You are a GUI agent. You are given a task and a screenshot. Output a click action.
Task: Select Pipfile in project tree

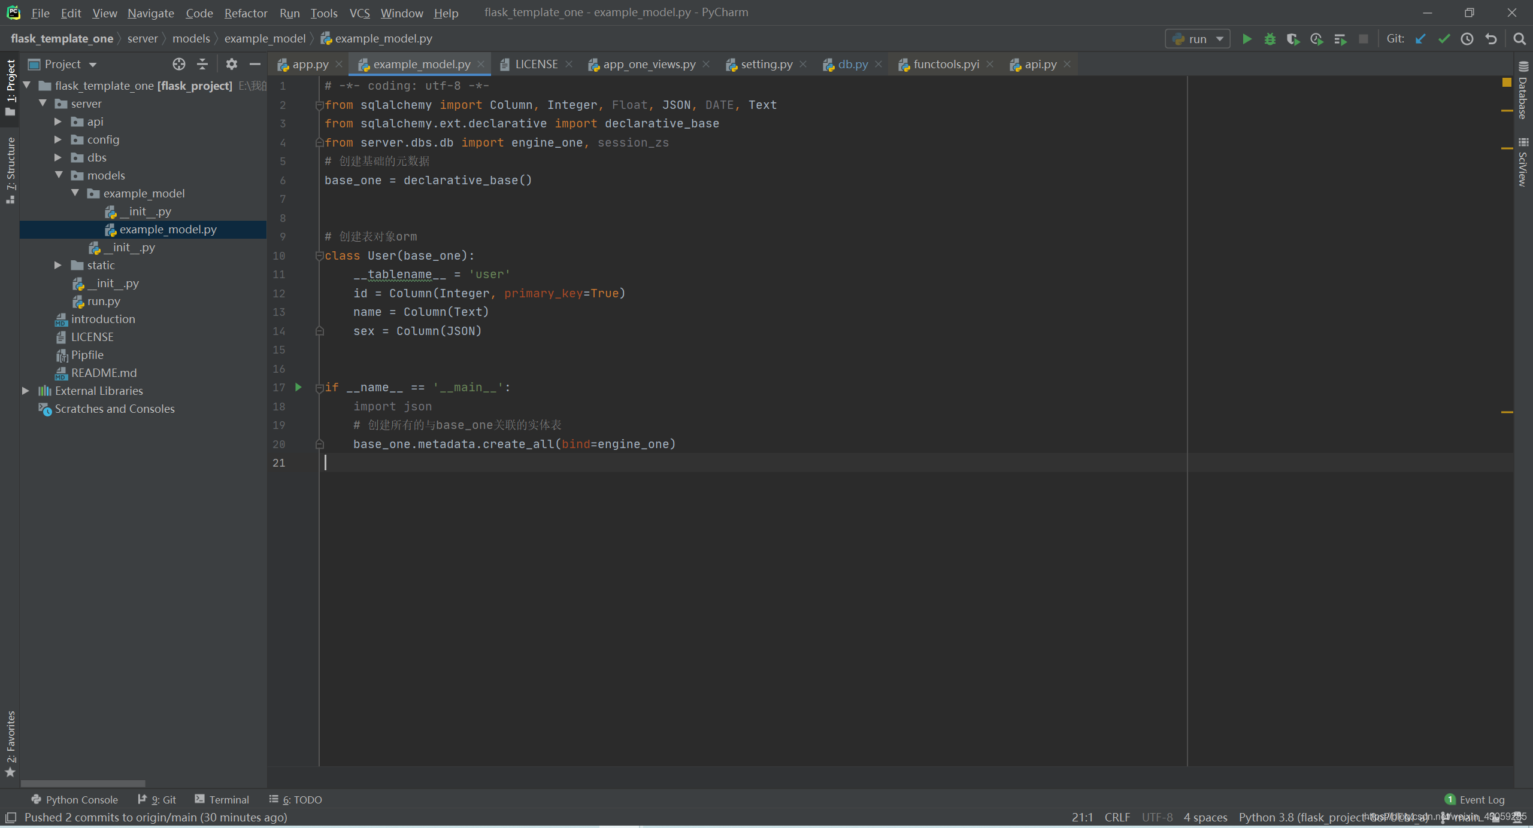(x=87, y=355)
